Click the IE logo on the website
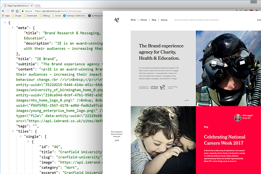The height and width of the screenshot is (174, 261). point(117,20)
